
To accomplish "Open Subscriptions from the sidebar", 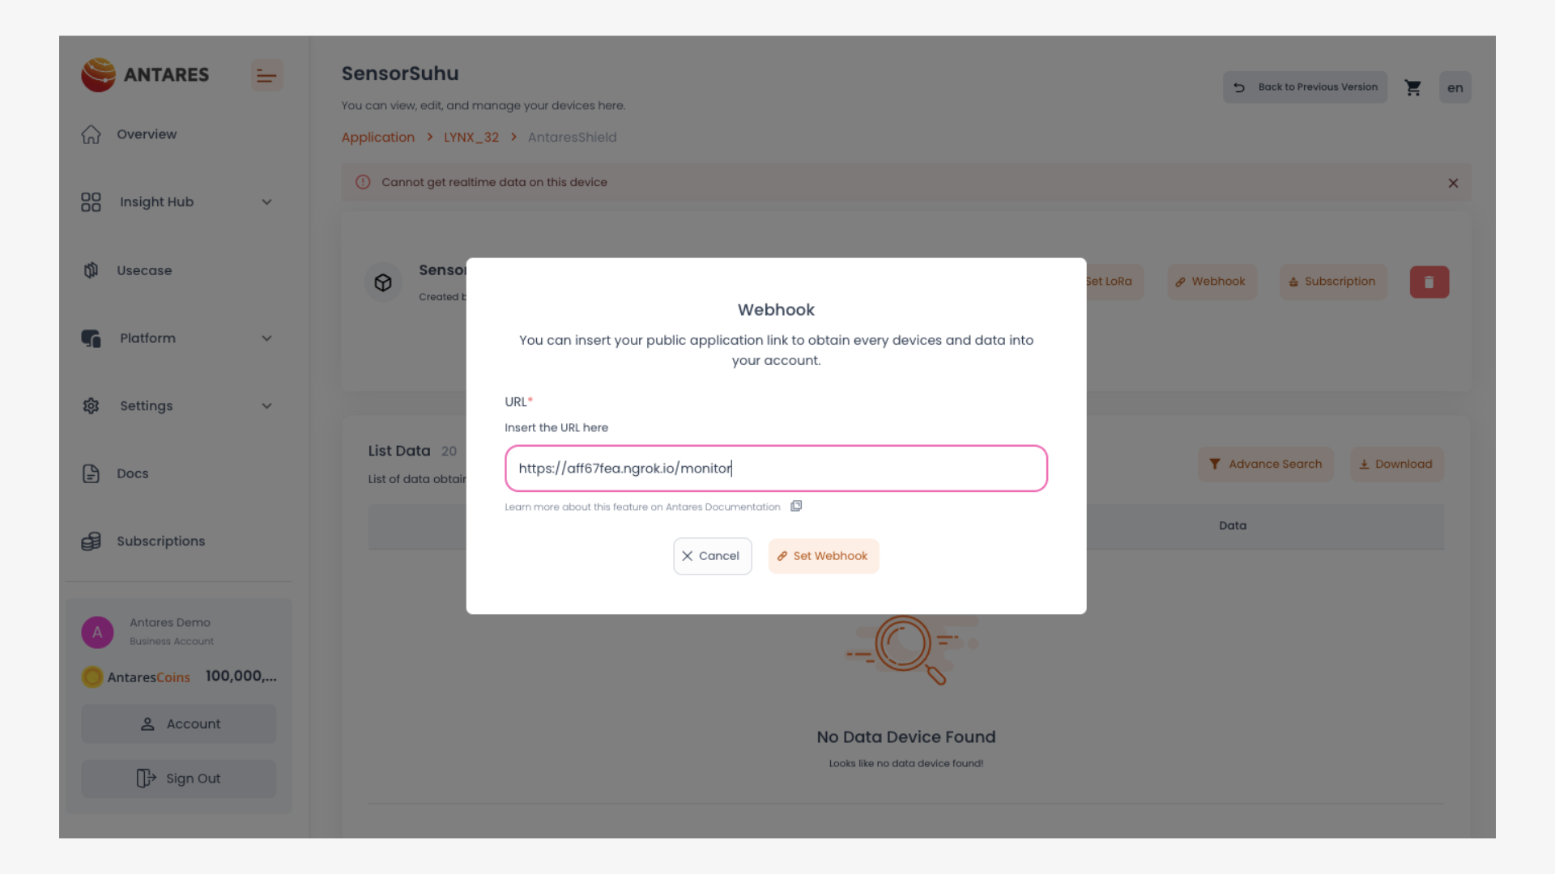I will tap(160, 541).
